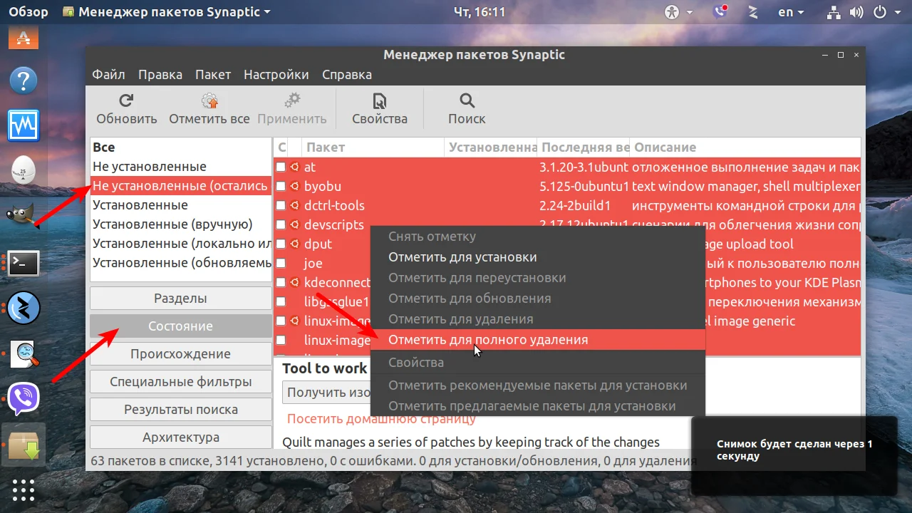This screenshot has width=912, height=513.
Task: Select the Установленные (вручную) filter
Action: pos(181,224)
